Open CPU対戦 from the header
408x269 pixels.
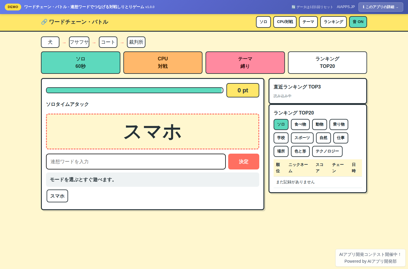[285, 22]
